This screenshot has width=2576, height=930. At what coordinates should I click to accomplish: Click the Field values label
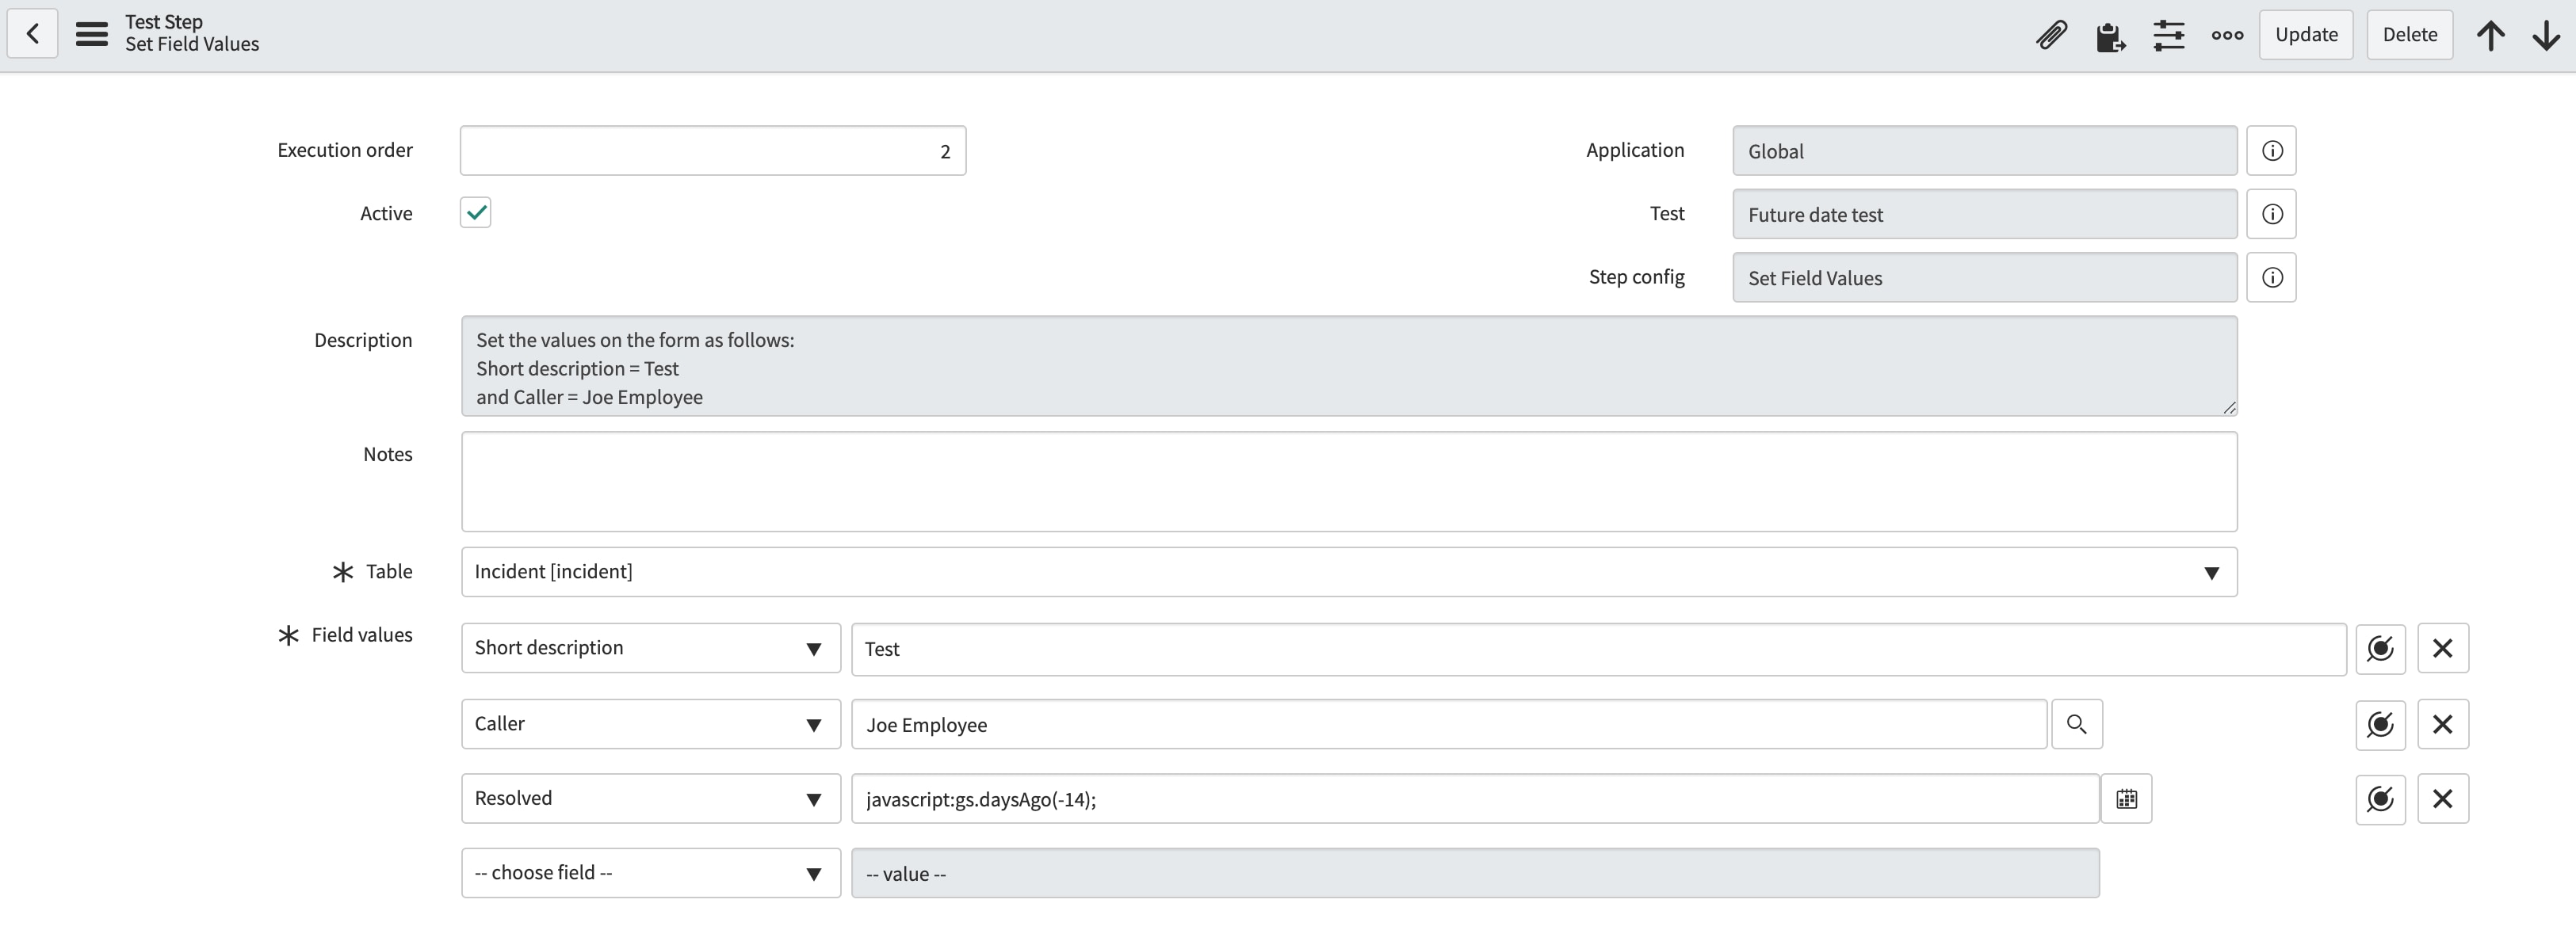362,635
